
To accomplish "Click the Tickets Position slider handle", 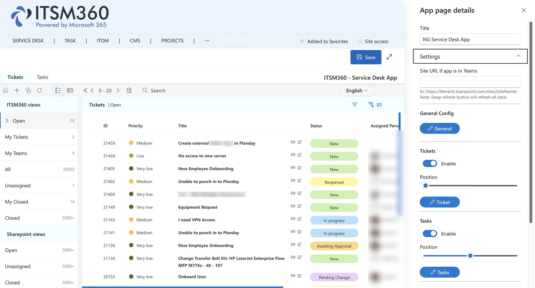I will point(425,186).
